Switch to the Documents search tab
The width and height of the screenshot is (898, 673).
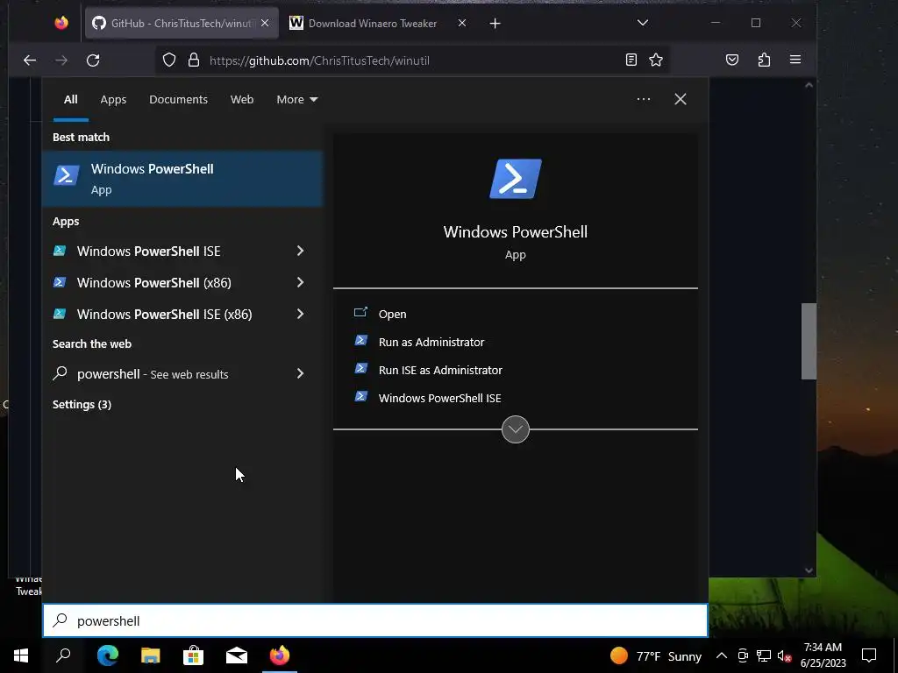point(178,100)
